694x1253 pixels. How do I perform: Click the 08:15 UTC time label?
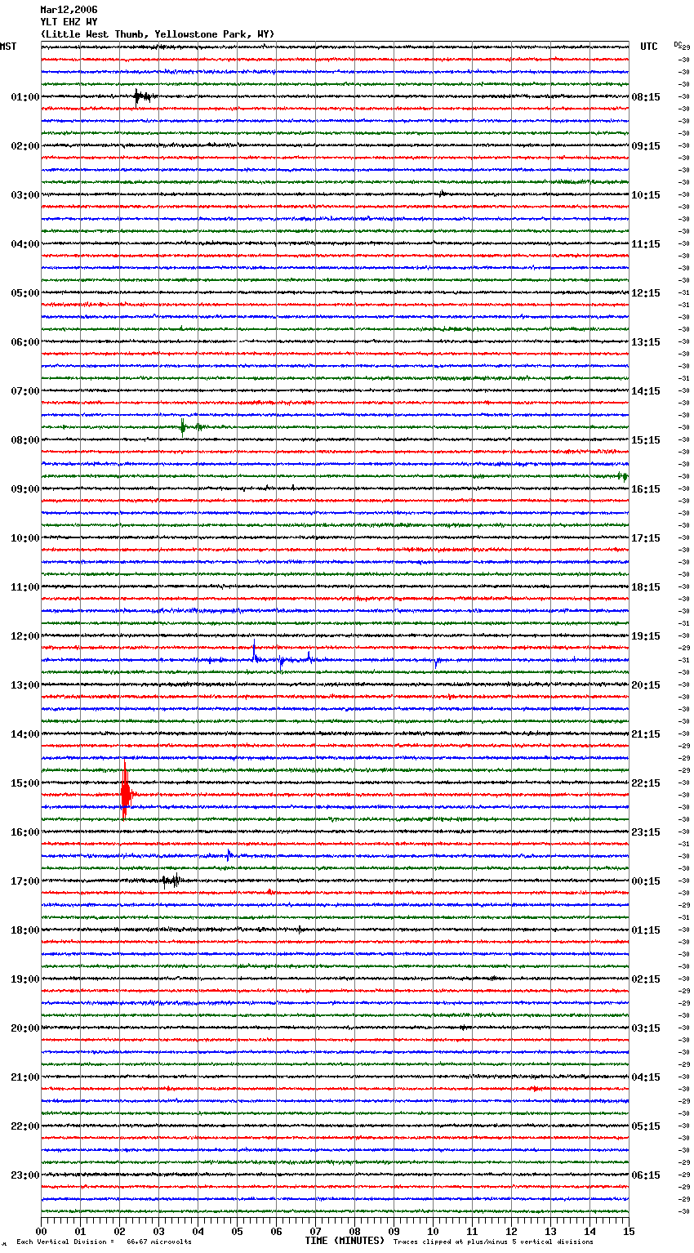click(x=645, y=97)
